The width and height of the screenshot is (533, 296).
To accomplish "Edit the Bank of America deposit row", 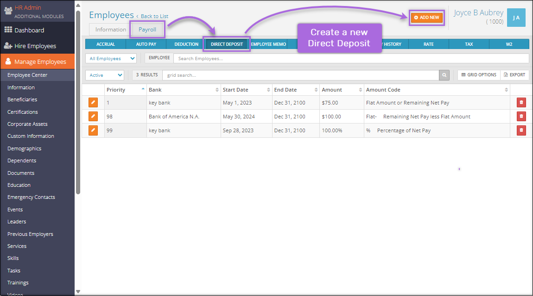I will pos(93,117).
